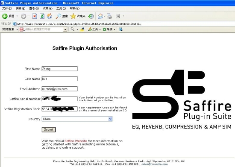Go to Home page icon

pos(50,16)
